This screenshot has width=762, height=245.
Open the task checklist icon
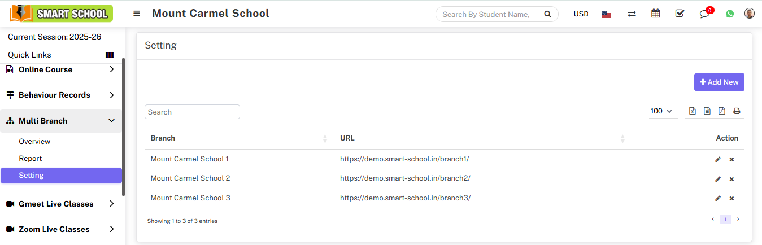680,14
